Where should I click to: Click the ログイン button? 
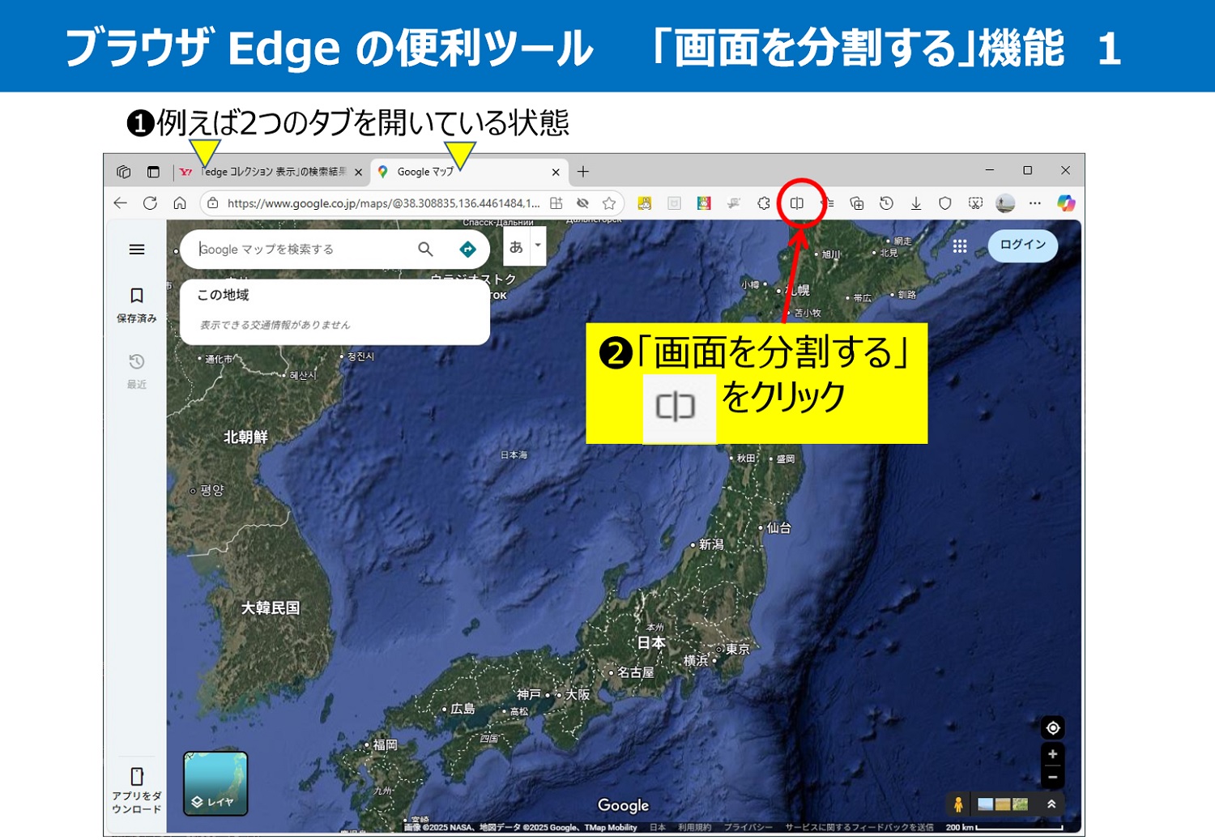coord(1022,245)
